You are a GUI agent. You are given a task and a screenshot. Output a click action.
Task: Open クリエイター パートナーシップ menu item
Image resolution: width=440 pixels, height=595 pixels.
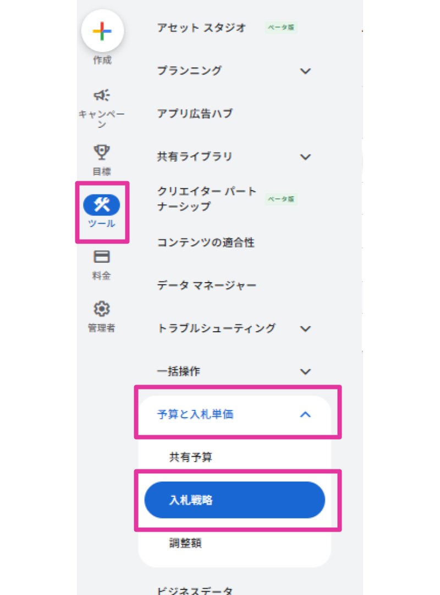coord(207,199)
